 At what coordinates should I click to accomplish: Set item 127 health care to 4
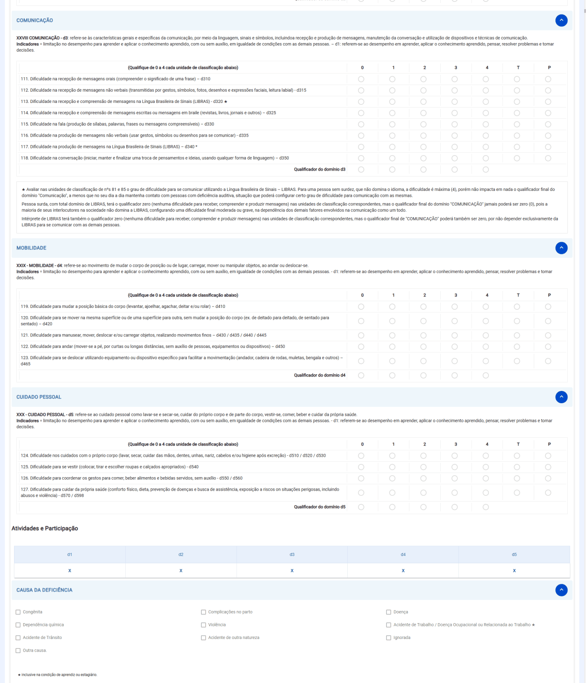coord(486,493)
